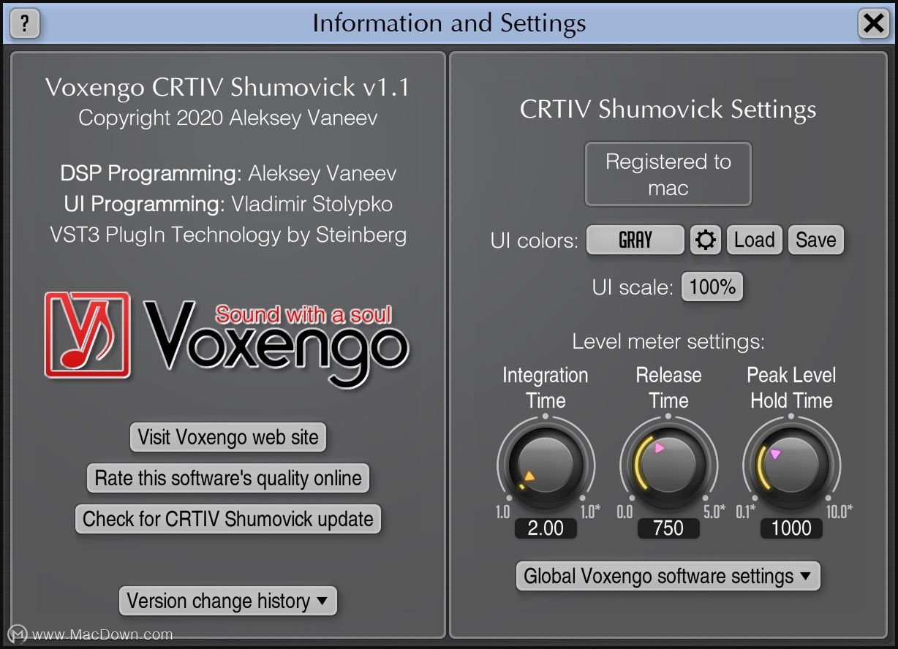This screenshot has height=649, width=898.
Task: Click the Voxengo CRTIV Shumovick v1.1 title
Action: [227, 87]
